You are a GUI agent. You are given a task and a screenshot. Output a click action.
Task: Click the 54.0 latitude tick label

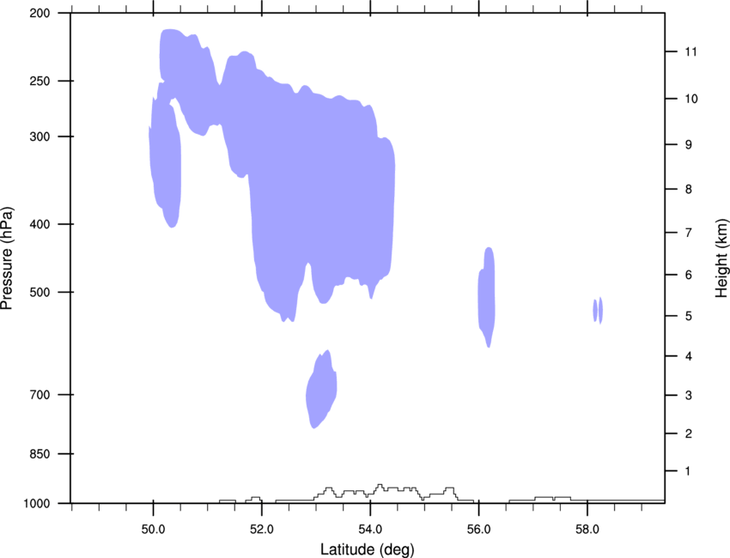(x=370, y=530)
